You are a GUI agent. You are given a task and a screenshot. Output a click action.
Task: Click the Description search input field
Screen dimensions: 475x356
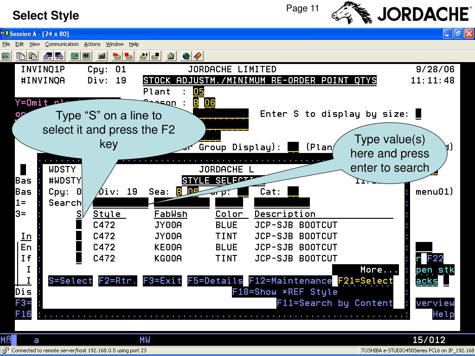[x=282, y=203]
